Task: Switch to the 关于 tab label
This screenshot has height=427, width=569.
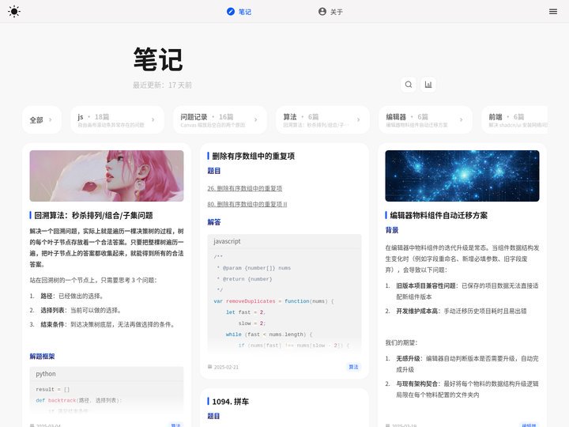Action: (x=337, y=12)
